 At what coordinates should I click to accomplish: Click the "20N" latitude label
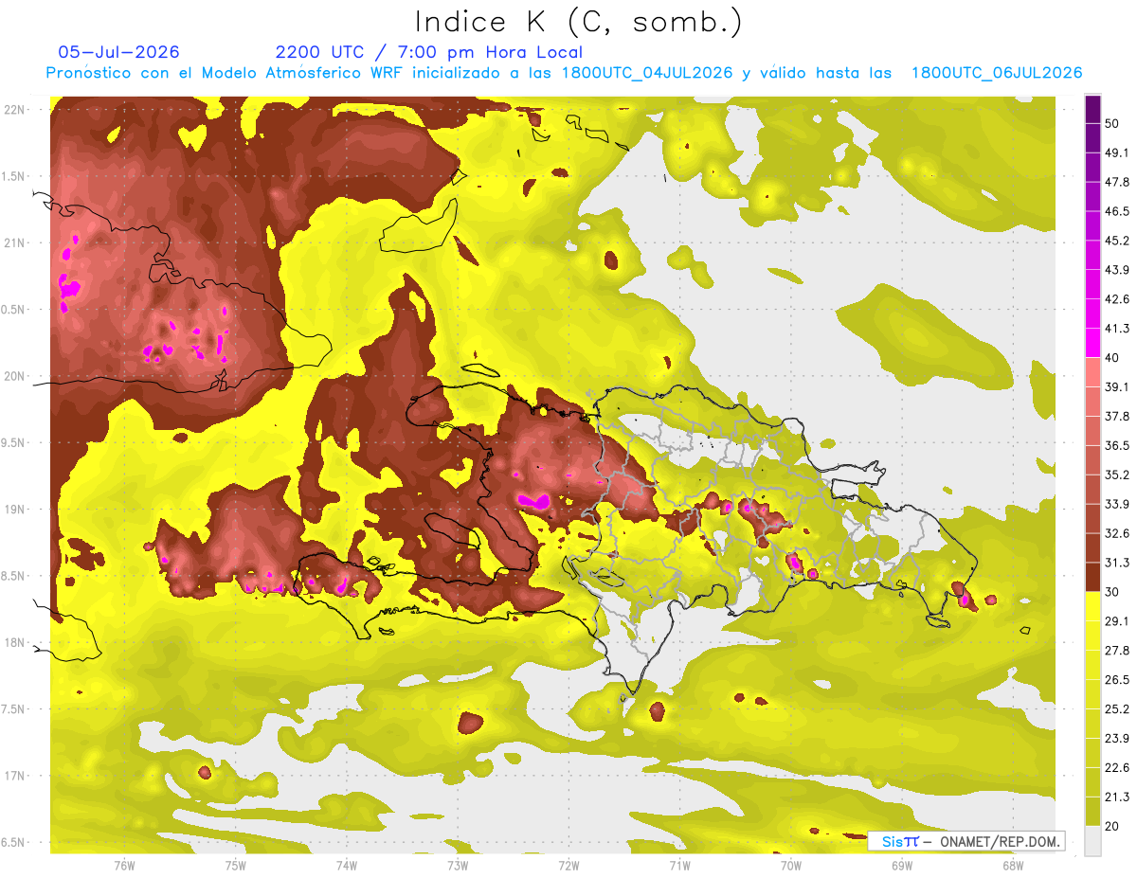click(x=16, y=376)
